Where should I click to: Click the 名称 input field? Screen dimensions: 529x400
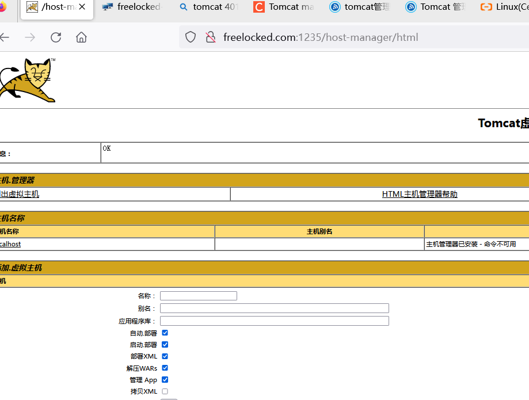pyautogui.click(x=199, y=296)
